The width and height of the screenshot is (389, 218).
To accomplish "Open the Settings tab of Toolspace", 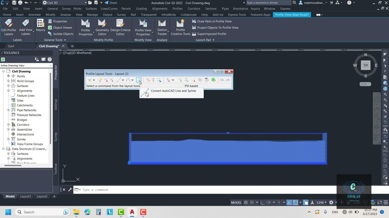I will pyautogui.click(x=56, y=104).
